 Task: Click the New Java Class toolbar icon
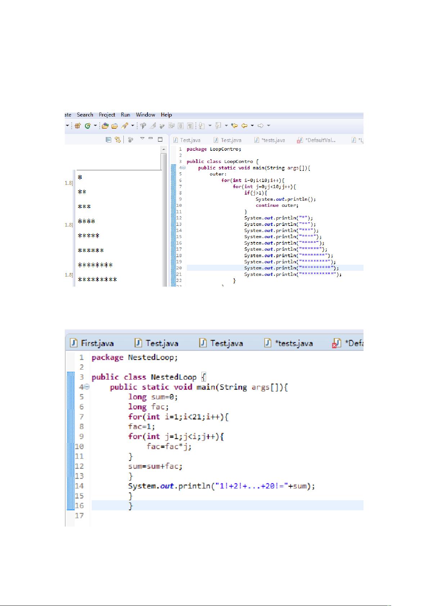[87, 126]
